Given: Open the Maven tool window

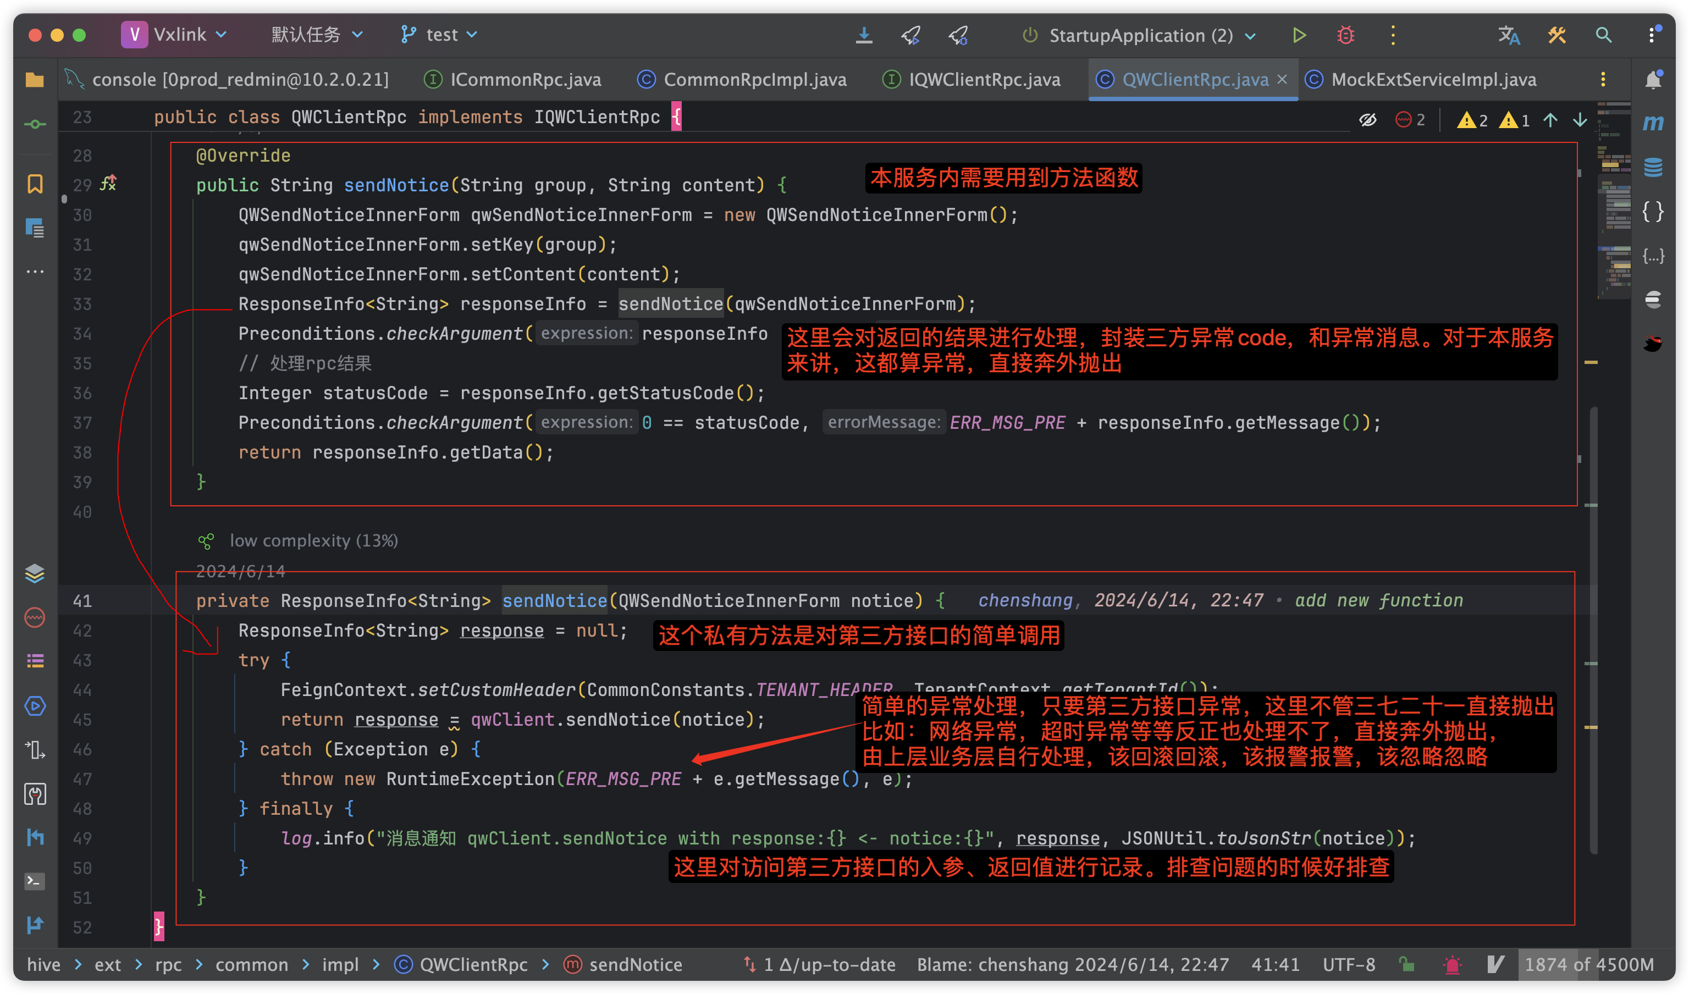Looking at the screenshot, I should click(x=1653, y=123).
